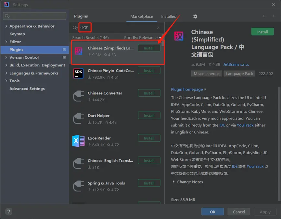Click the Chinese Converter plug icon
The image size is (281, 219).
click(79, 96)
